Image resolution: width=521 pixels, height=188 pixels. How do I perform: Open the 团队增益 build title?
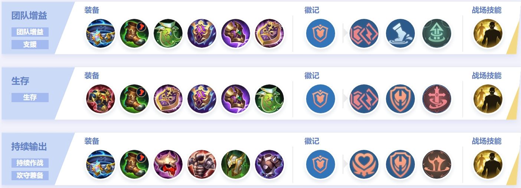tap(29, 16)
